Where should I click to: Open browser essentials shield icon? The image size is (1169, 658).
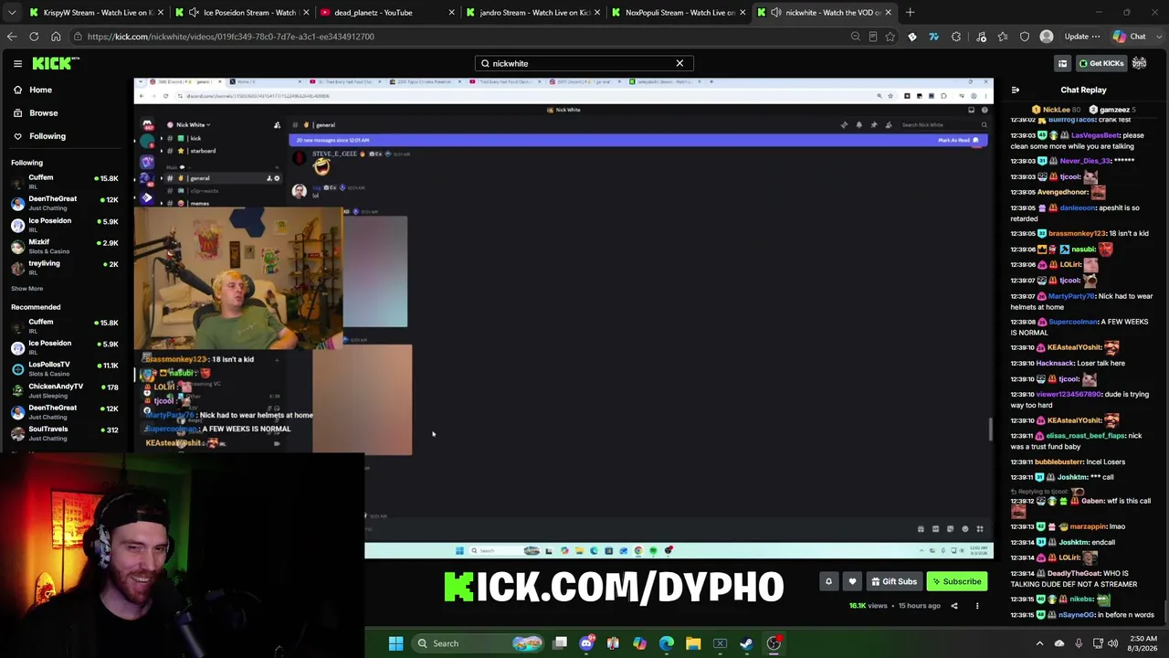pos(1025,37)
